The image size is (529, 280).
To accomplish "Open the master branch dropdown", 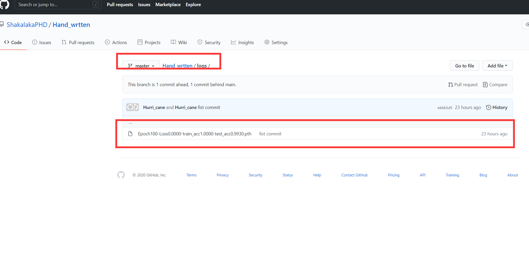I will pos(141,66).
